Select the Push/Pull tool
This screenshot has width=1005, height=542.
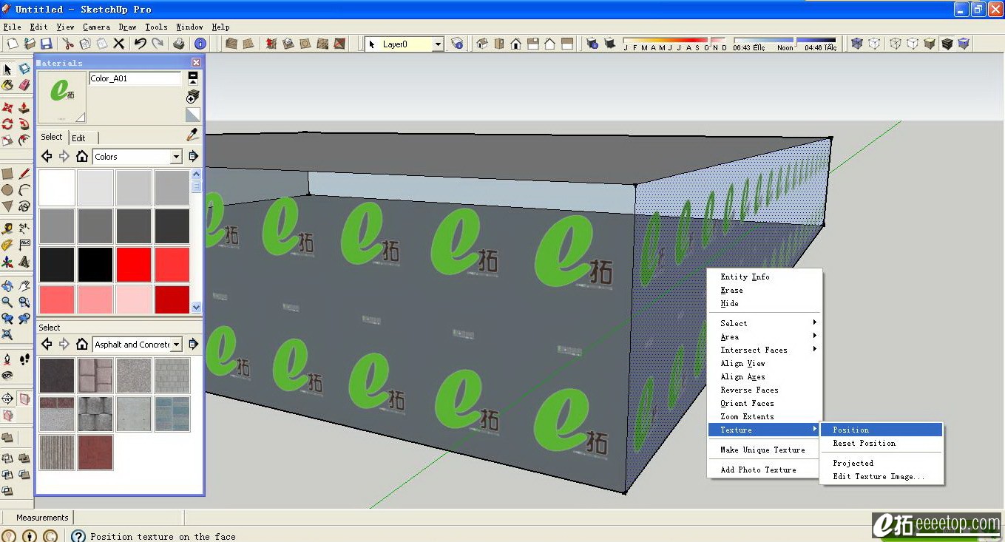[x=24, y=108]
